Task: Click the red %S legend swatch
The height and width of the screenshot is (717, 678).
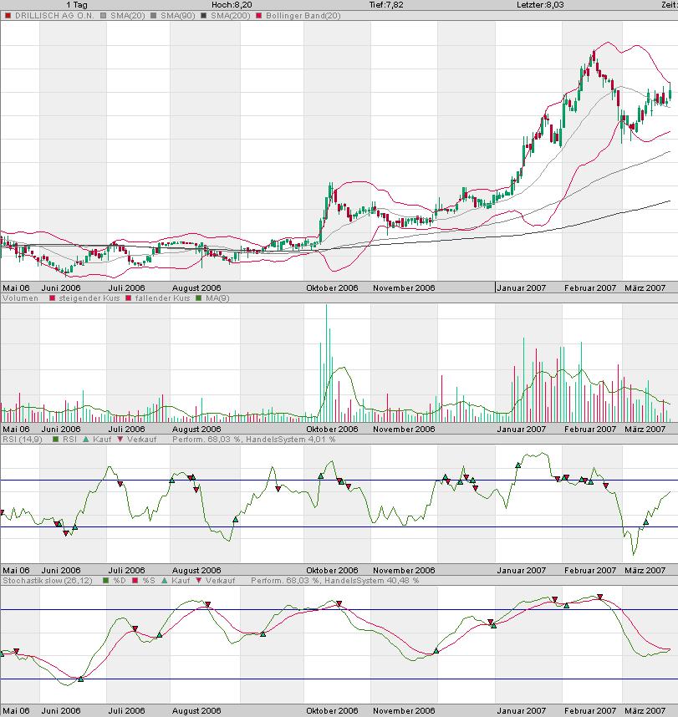Action: [x=135, y=581]
